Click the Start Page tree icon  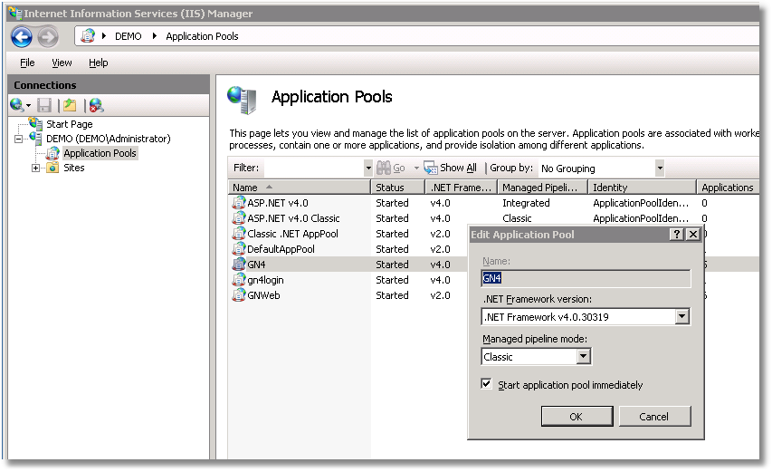(35, 124)
